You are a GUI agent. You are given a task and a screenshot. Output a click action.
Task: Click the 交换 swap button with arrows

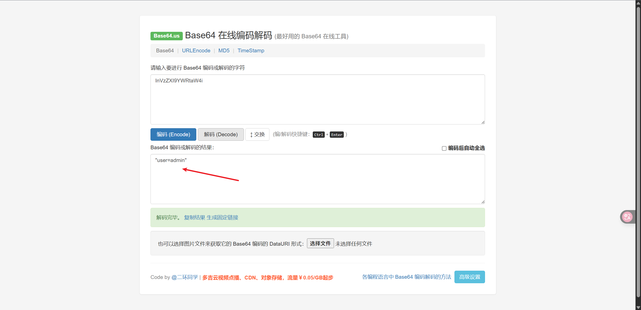[x=257, y=134]
